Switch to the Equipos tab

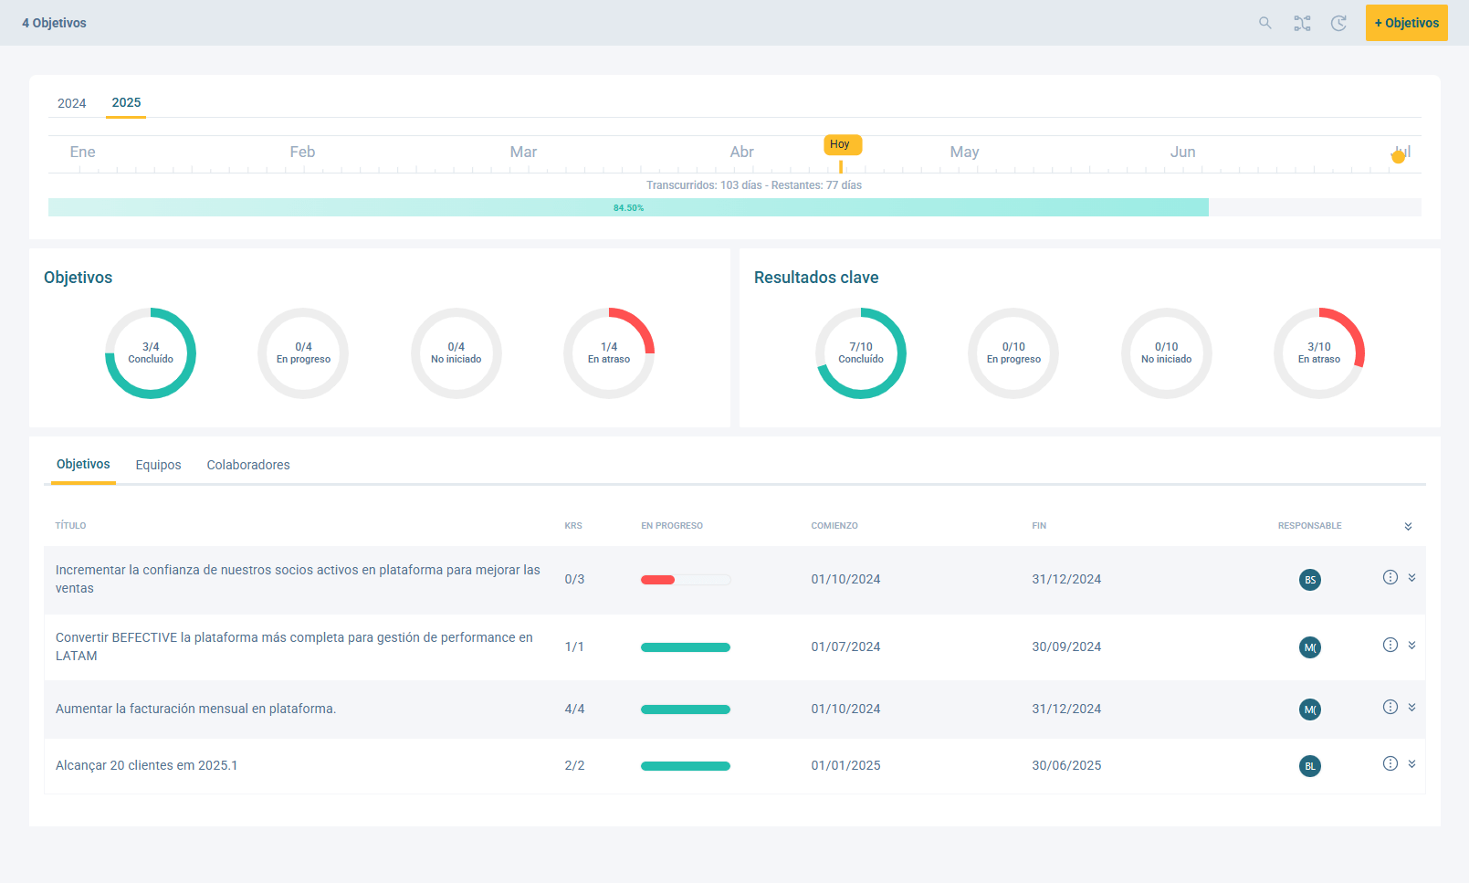pyautogui.click(x=158, y=465)
